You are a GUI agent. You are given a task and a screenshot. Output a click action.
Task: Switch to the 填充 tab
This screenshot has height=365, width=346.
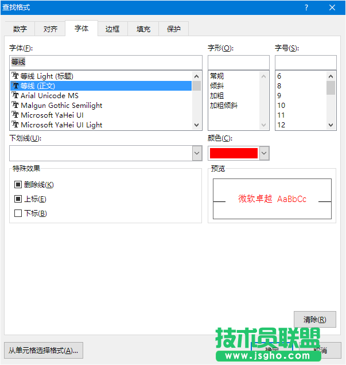tap(143, 29)
